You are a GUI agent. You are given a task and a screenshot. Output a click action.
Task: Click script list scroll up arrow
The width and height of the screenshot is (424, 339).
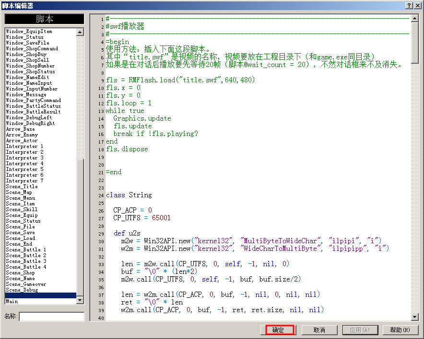80,32
